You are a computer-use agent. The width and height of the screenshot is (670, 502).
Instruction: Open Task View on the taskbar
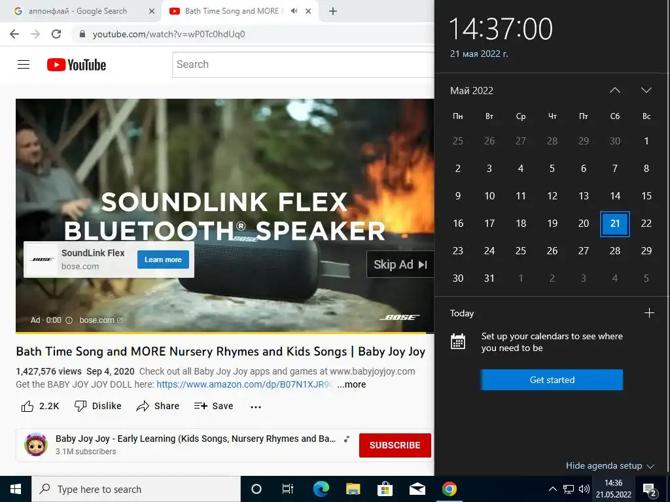(288, 489)
